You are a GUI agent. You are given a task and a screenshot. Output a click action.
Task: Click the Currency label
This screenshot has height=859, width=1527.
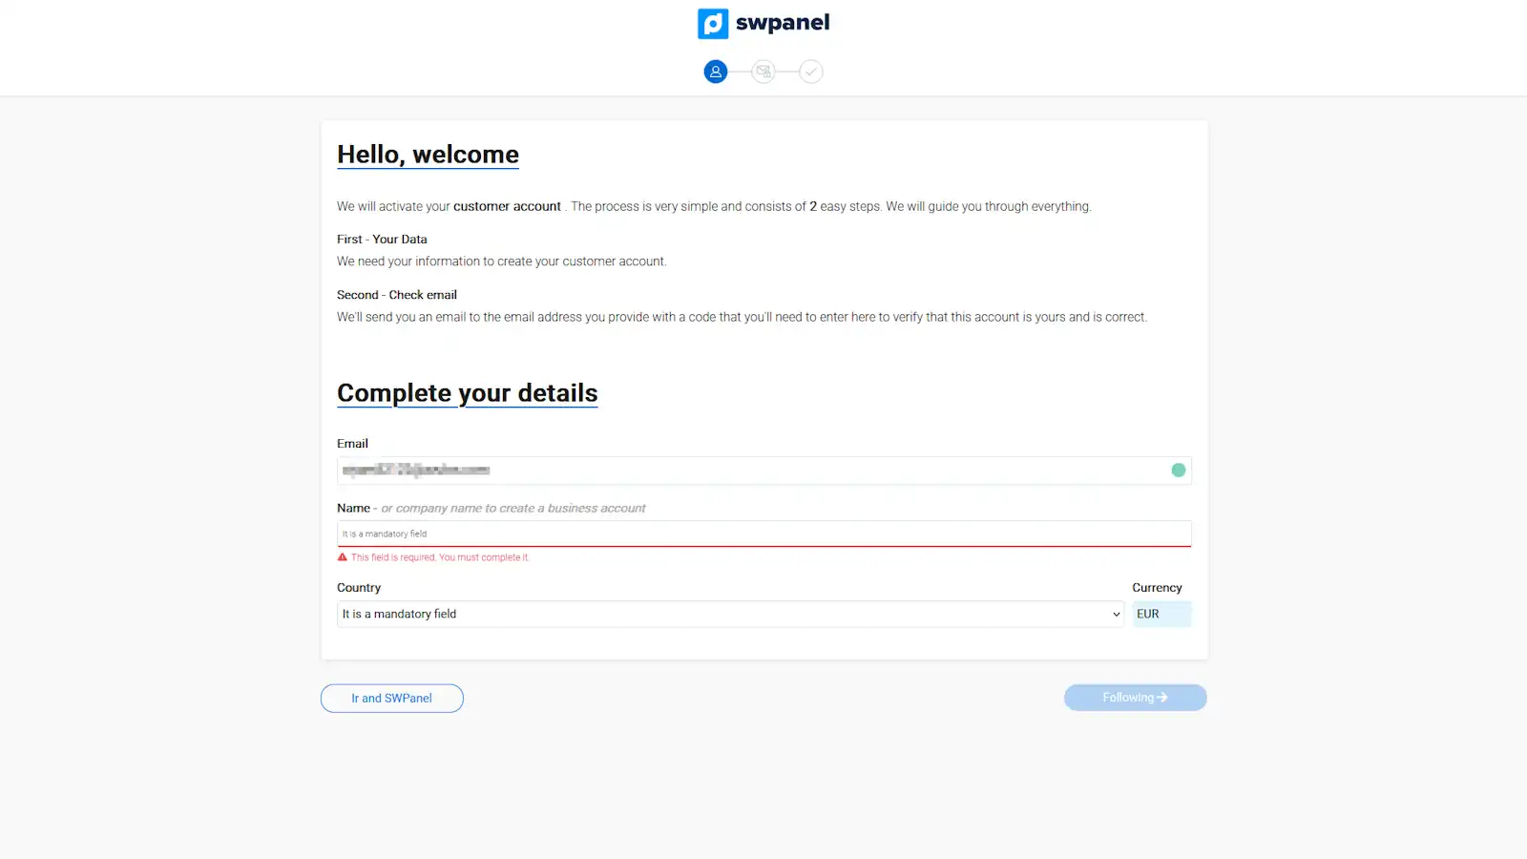pyautogui.click(x=1157, y=588)
